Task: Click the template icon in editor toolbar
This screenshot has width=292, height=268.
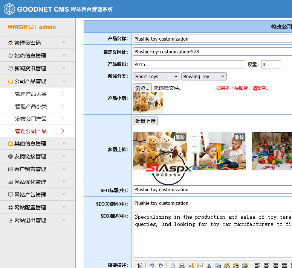Action: coord(191,265)
